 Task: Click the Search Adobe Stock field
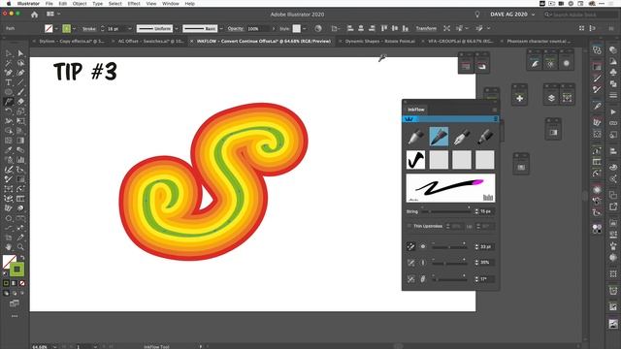click(x=580, y=15)
